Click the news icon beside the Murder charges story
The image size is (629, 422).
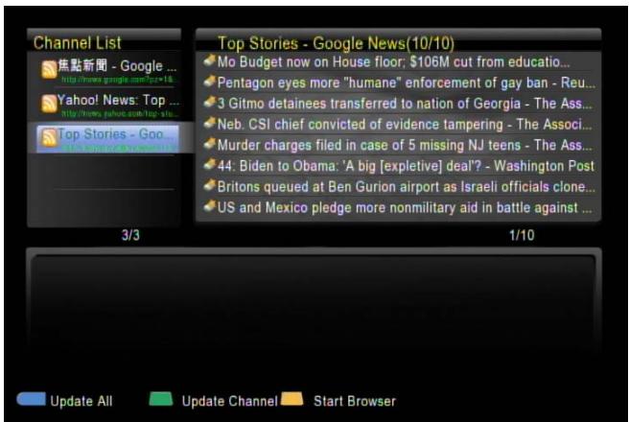[x=210, y=144]
